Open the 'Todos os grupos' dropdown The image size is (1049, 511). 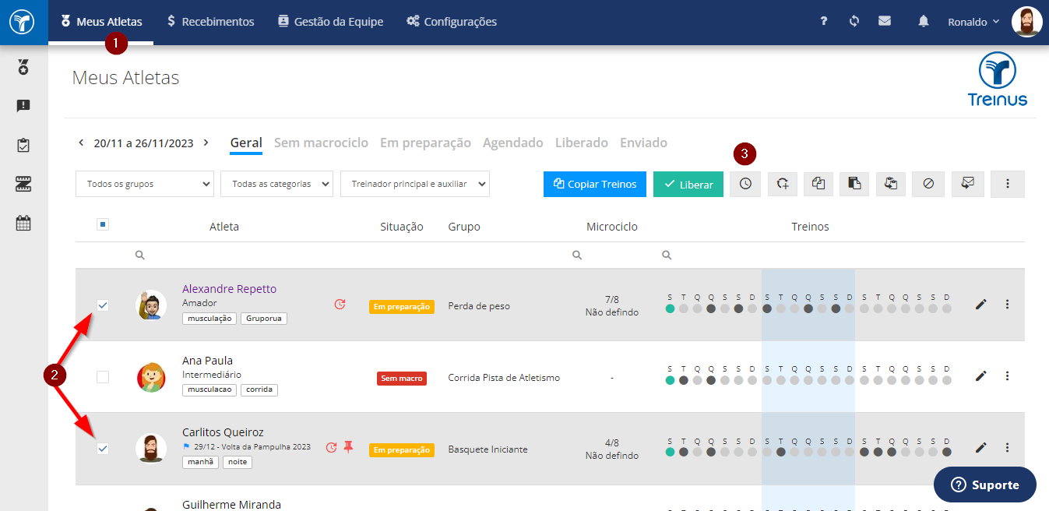pos(145,184)
